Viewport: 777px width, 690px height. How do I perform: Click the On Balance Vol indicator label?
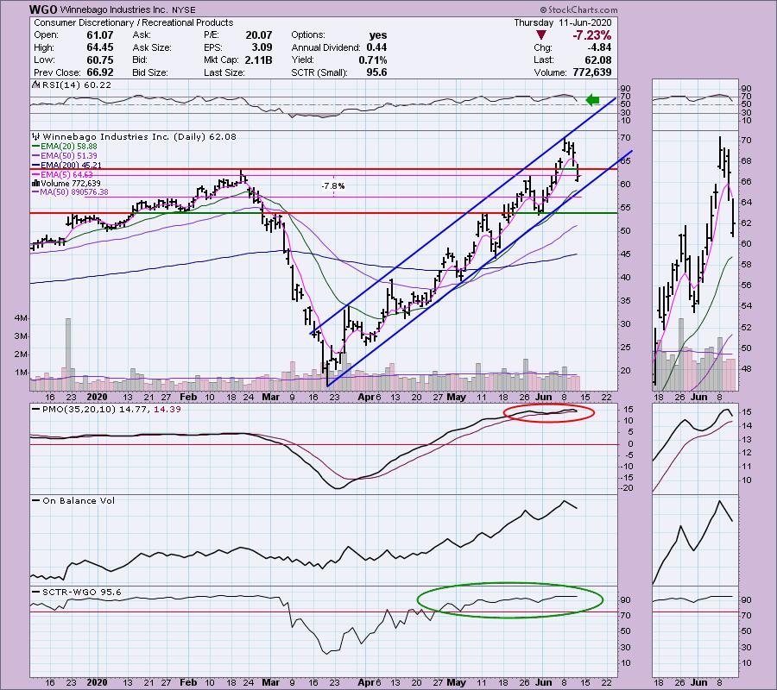[x=79, y=501]
